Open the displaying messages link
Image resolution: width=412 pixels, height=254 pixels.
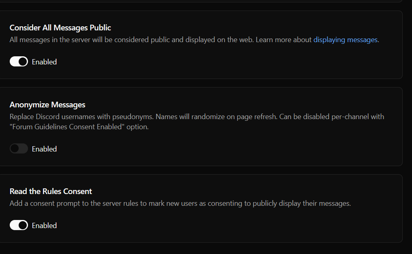pyautogui.click(x=345, y=40)
